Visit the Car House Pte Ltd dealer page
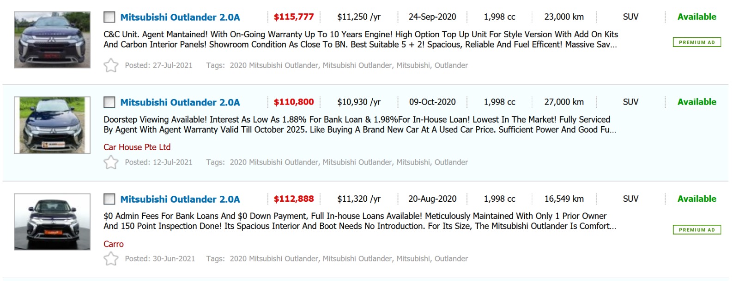Screen dimensions: 739x281 (137, 147)
